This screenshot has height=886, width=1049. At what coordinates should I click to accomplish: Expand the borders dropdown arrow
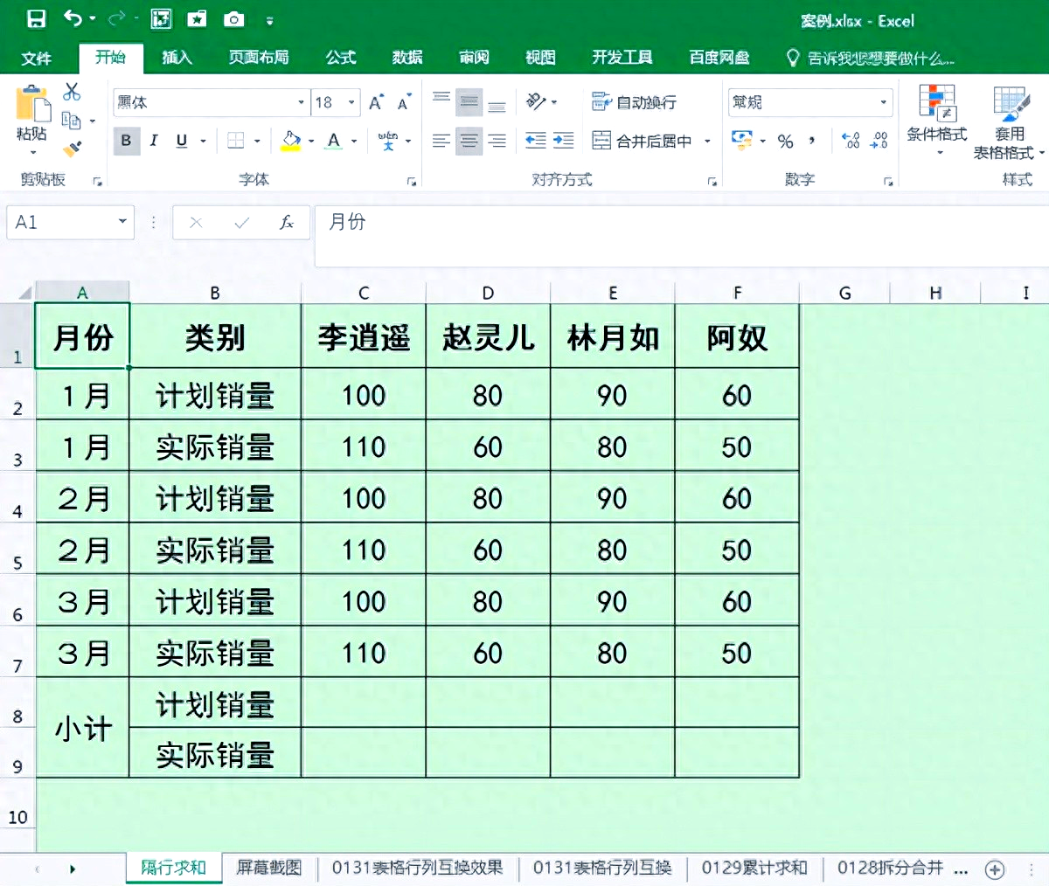[257, 141]
